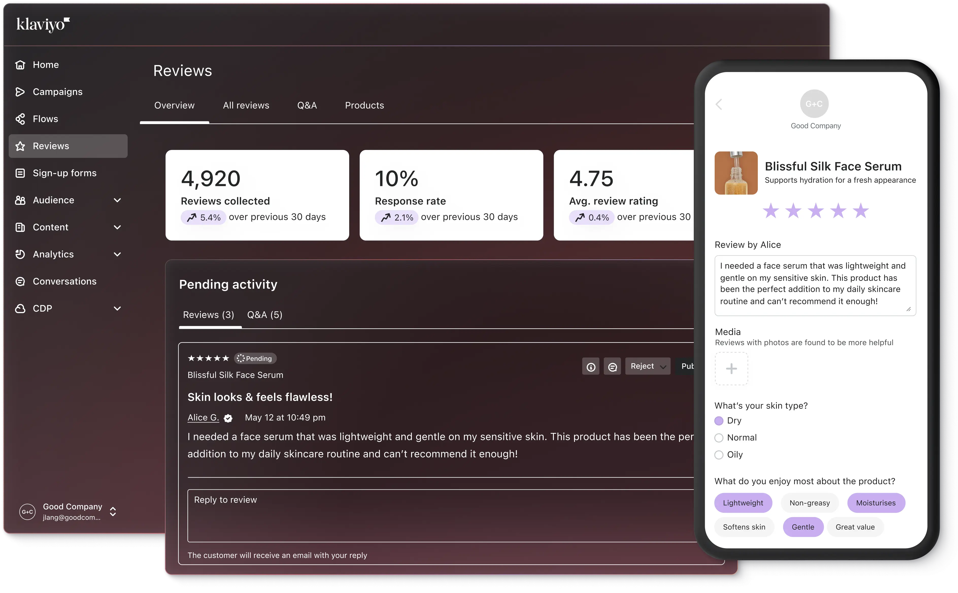Tap the back arrow on phone preview

click(719, 104)
